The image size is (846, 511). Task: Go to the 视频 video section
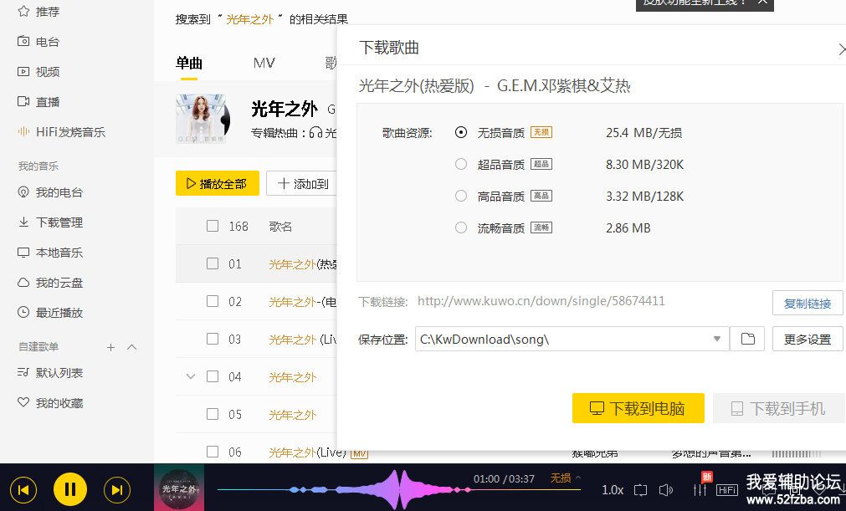pyautogui.click(x=38, y=72)
